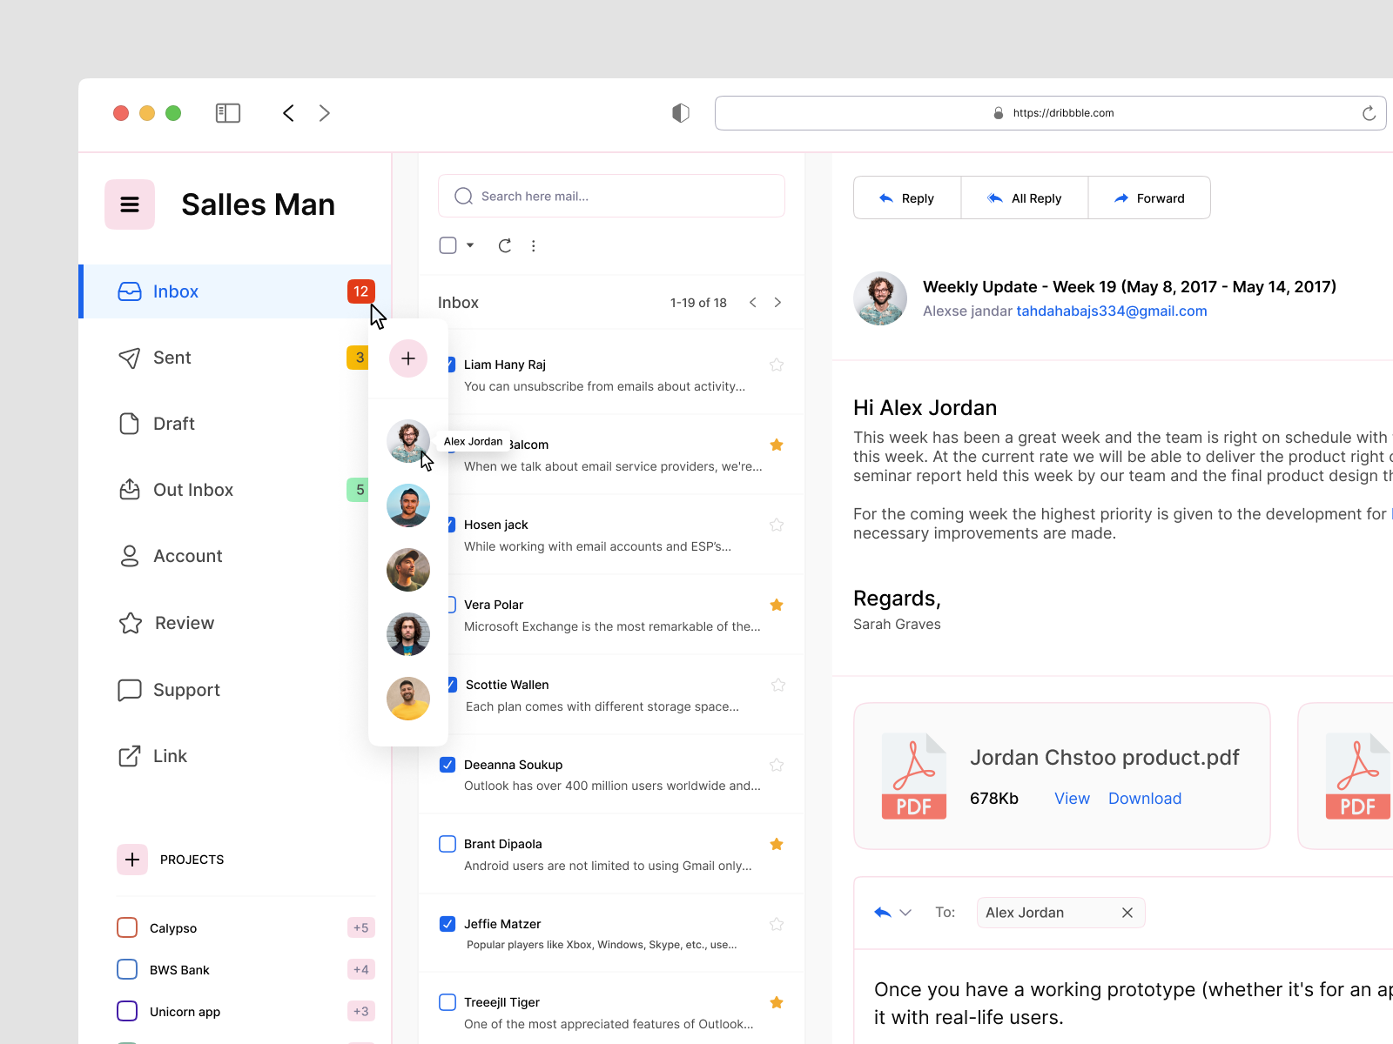Open the three-dot more options menu

pyautogui.click(x=534, y=246)
